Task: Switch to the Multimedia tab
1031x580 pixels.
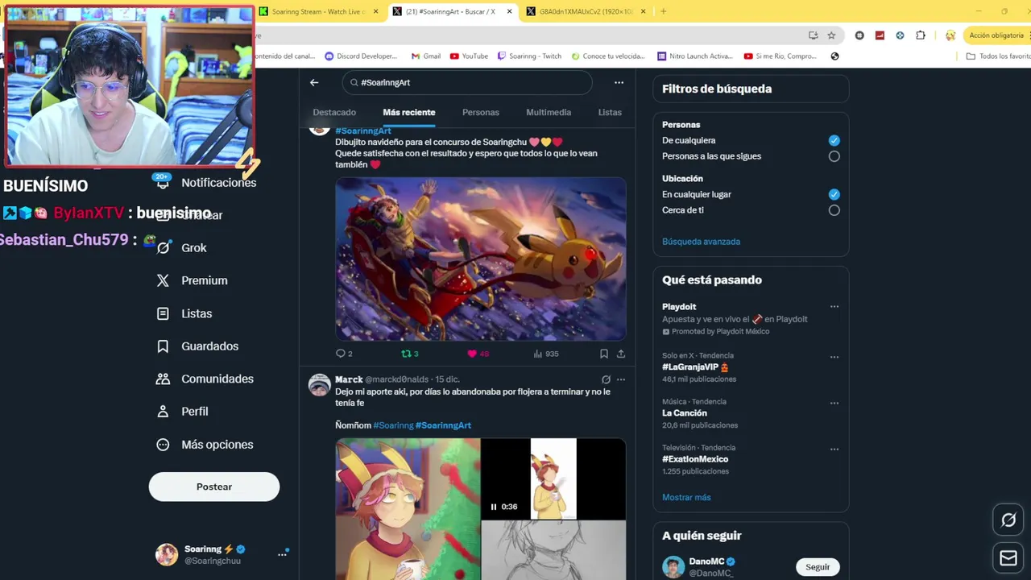Action: pyautogui.click(x=549, y=112)
